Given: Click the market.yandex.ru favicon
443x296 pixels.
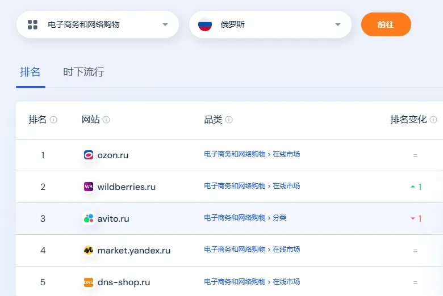Looking at the screenshot, I should [89, 250].
